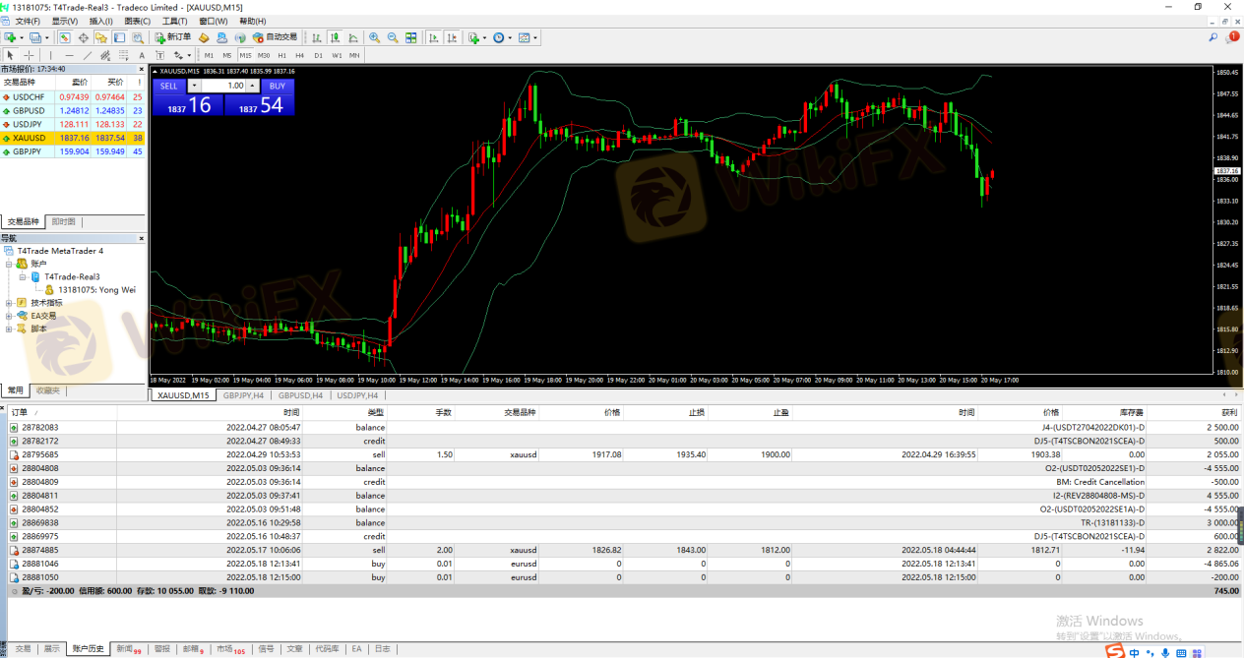1244x658 pixels.
Task: Zoom out on the chart
Action: (x=393, y=37)
